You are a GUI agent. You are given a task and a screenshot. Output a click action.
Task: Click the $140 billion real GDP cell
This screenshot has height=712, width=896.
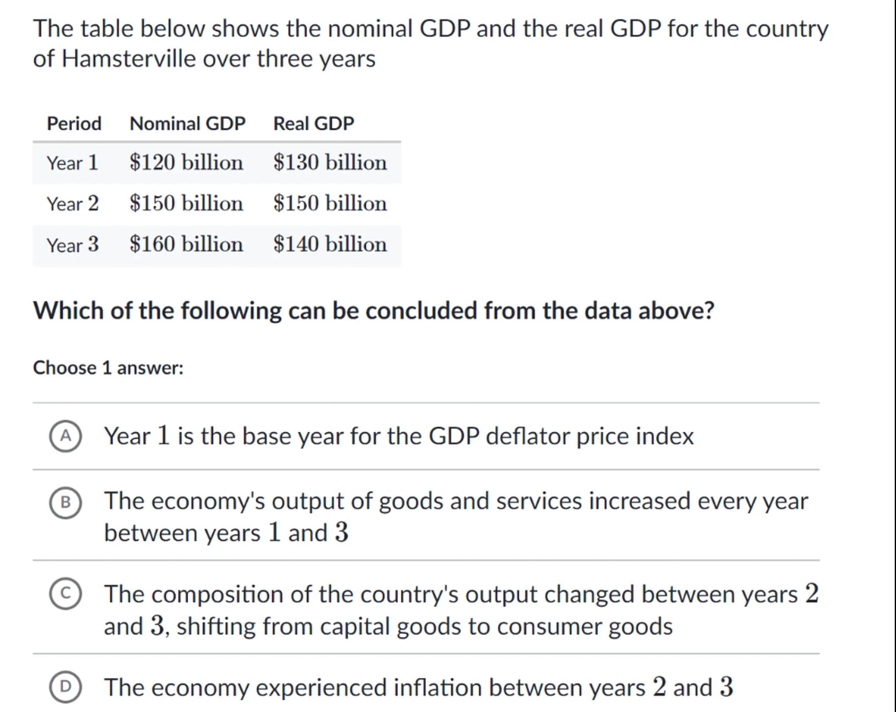click(330, 244)
